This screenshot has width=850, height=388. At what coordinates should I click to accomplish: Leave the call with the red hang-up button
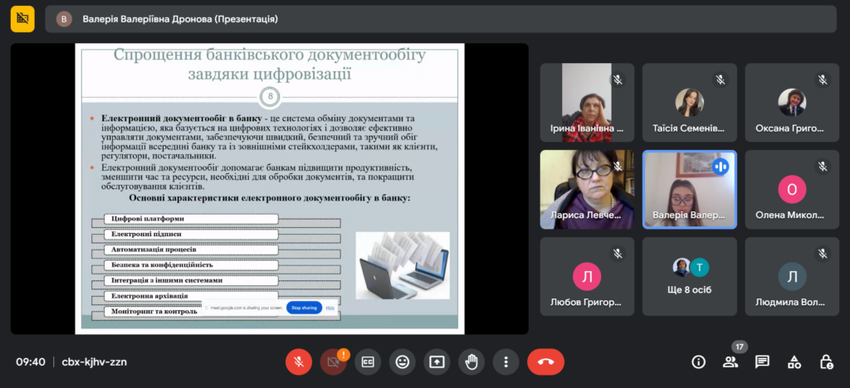545,361
